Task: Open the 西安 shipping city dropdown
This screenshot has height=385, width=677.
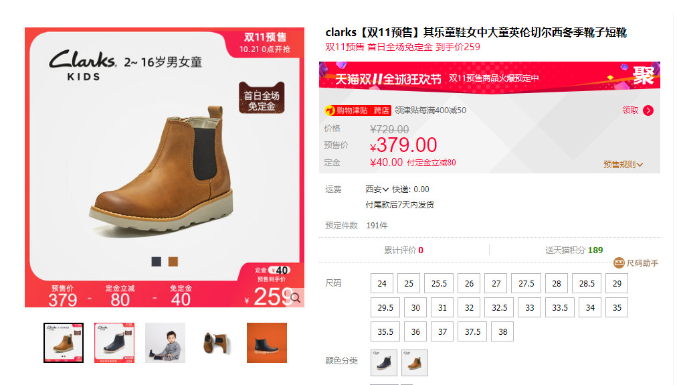Action: (x=377, y=189)
